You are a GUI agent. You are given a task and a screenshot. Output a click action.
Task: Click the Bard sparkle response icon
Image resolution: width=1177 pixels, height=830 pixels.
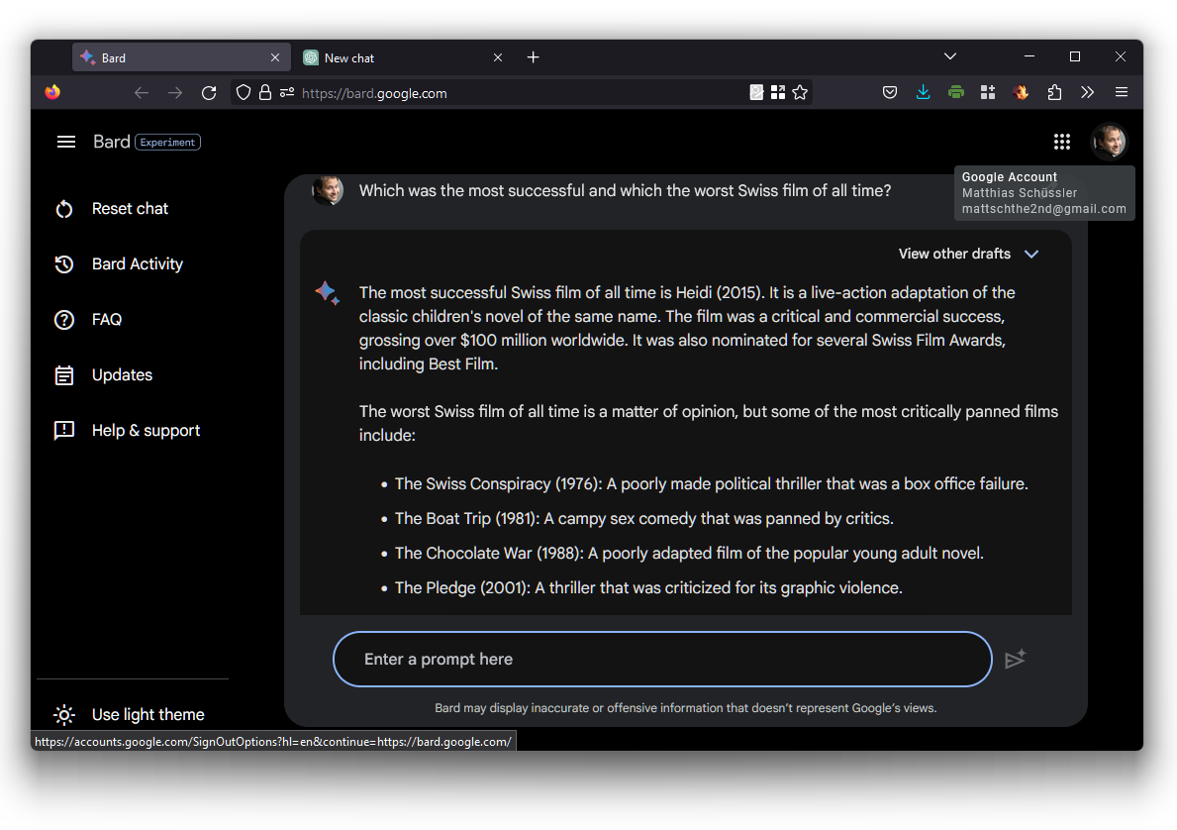coord(328,293)
